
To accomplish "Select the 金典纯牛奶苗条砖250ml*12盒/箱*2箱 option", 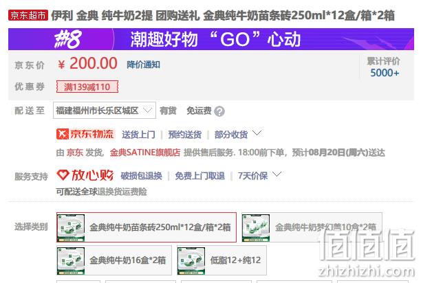I will [x=147, y=227].
